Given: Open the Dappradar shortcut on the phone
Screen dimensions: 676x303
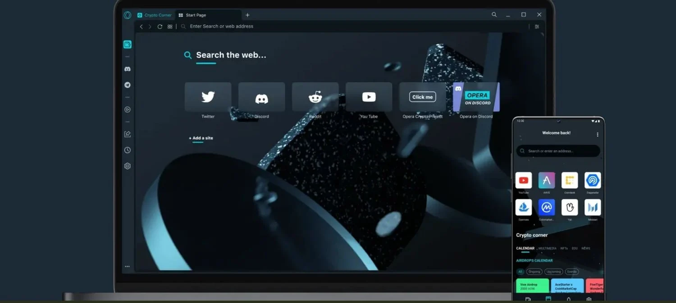Looking at the screenshot, I should click(x=593, y=180).
